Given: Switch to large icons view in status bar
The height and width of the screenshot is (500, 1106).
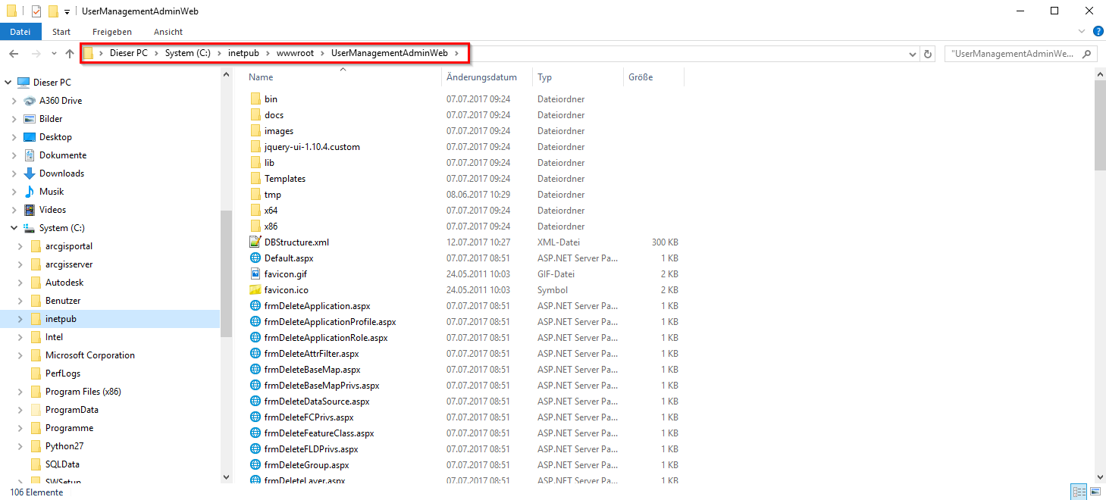Looking at the screenshot, I should (x=1094, y=491).
